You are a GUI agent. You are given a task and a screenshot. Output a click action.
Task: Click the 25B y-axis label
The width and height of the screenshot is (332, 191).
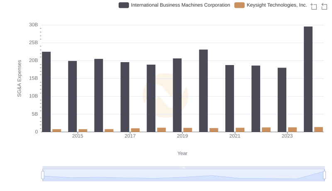(34, 43)
